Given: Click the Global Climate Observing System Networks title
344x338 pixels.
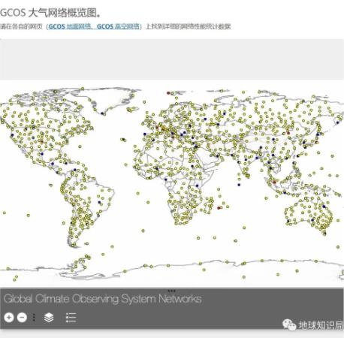Looking at the screenshot, I should click(103, 299).
